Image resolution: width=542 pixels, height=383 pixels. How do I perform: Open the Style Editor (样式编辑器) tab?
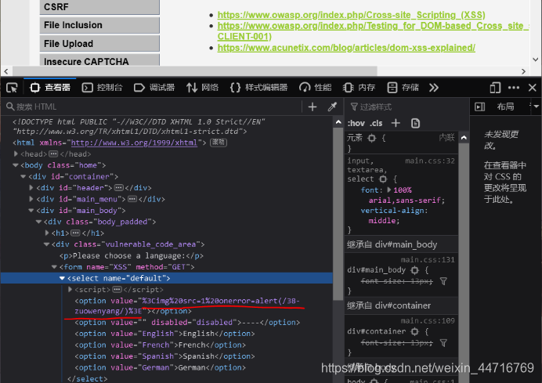coord(259,88)
